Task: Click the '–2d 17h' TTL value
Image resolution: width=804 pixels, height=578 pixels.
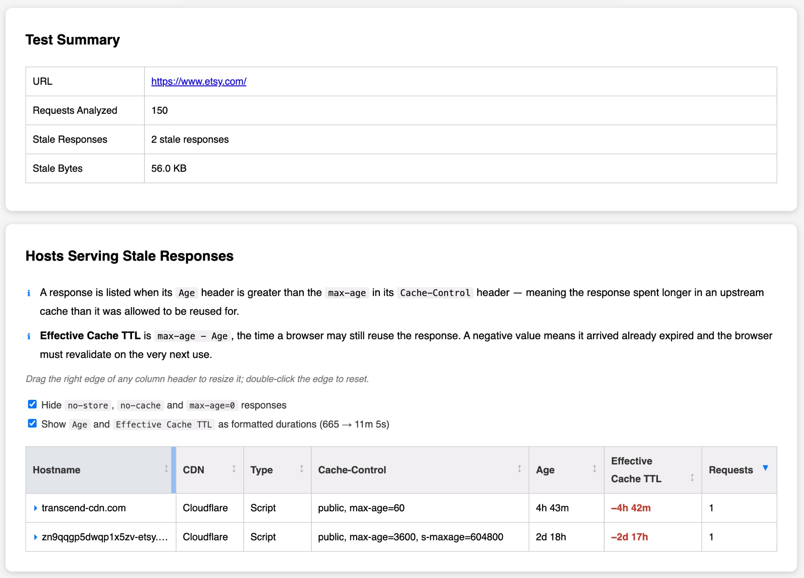Action: coord(629,537)
